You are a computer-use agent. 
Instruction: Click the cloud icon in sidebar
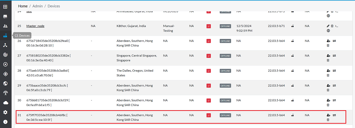coord(5,103)
